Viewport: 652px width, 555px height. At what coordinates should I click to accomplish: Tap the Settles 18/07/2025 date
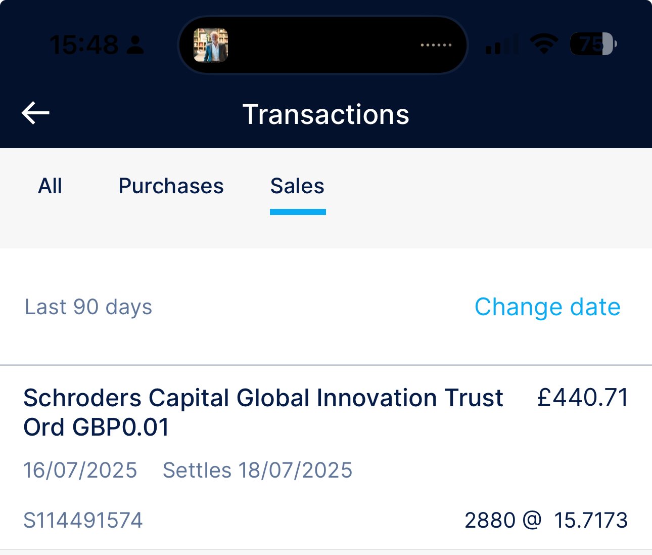[x=257, y=471]
